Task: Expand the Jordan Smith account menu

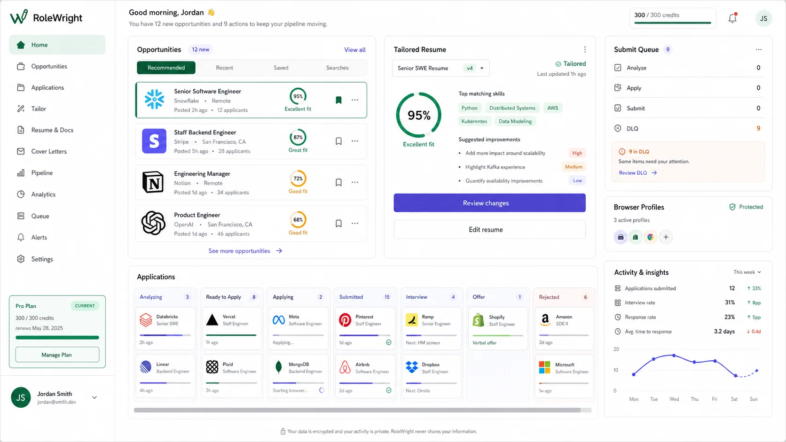Action: point(94,397)
